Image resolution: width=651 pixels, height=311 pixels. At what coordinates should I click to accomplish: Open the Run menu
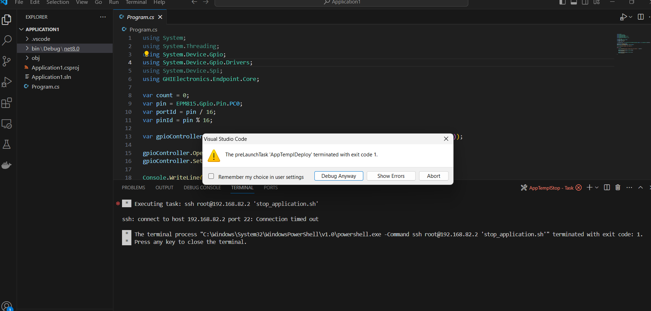pos(114,2)
